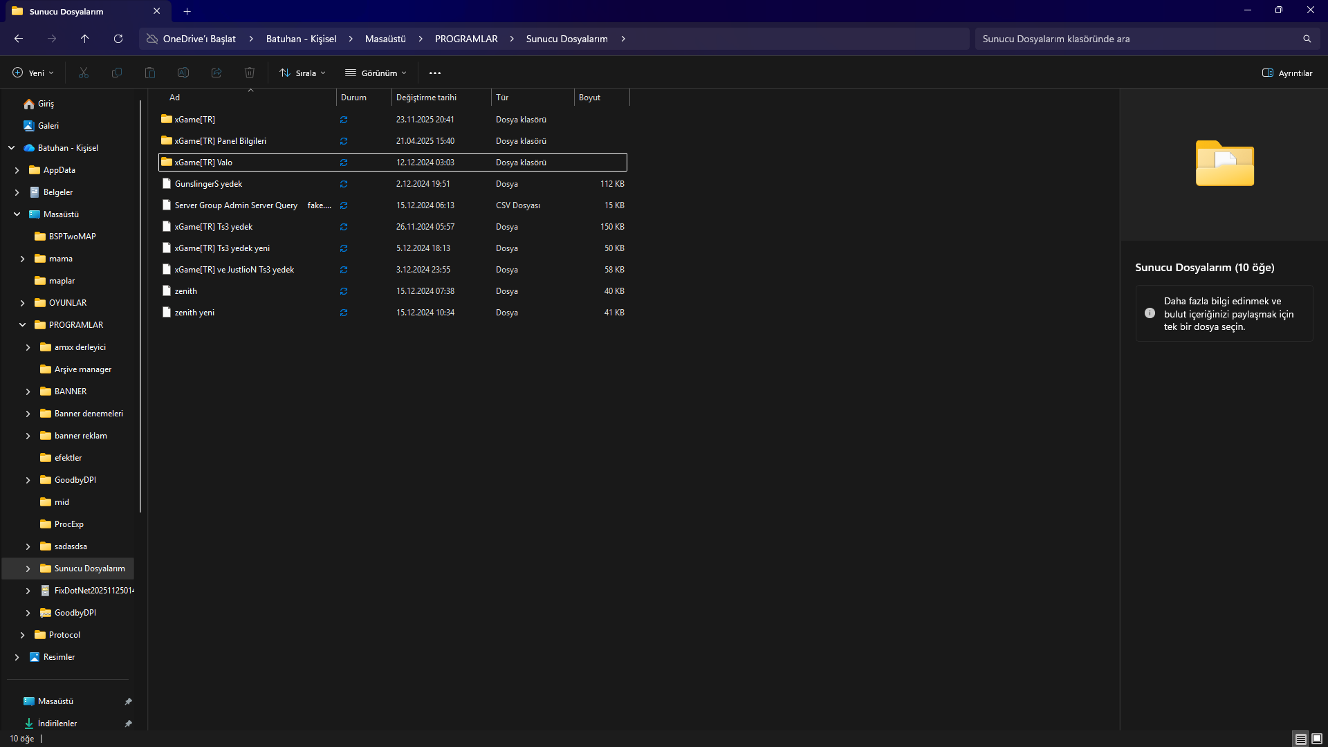Expand the Protocol folder in sidebar

click(x=23, y=635)
